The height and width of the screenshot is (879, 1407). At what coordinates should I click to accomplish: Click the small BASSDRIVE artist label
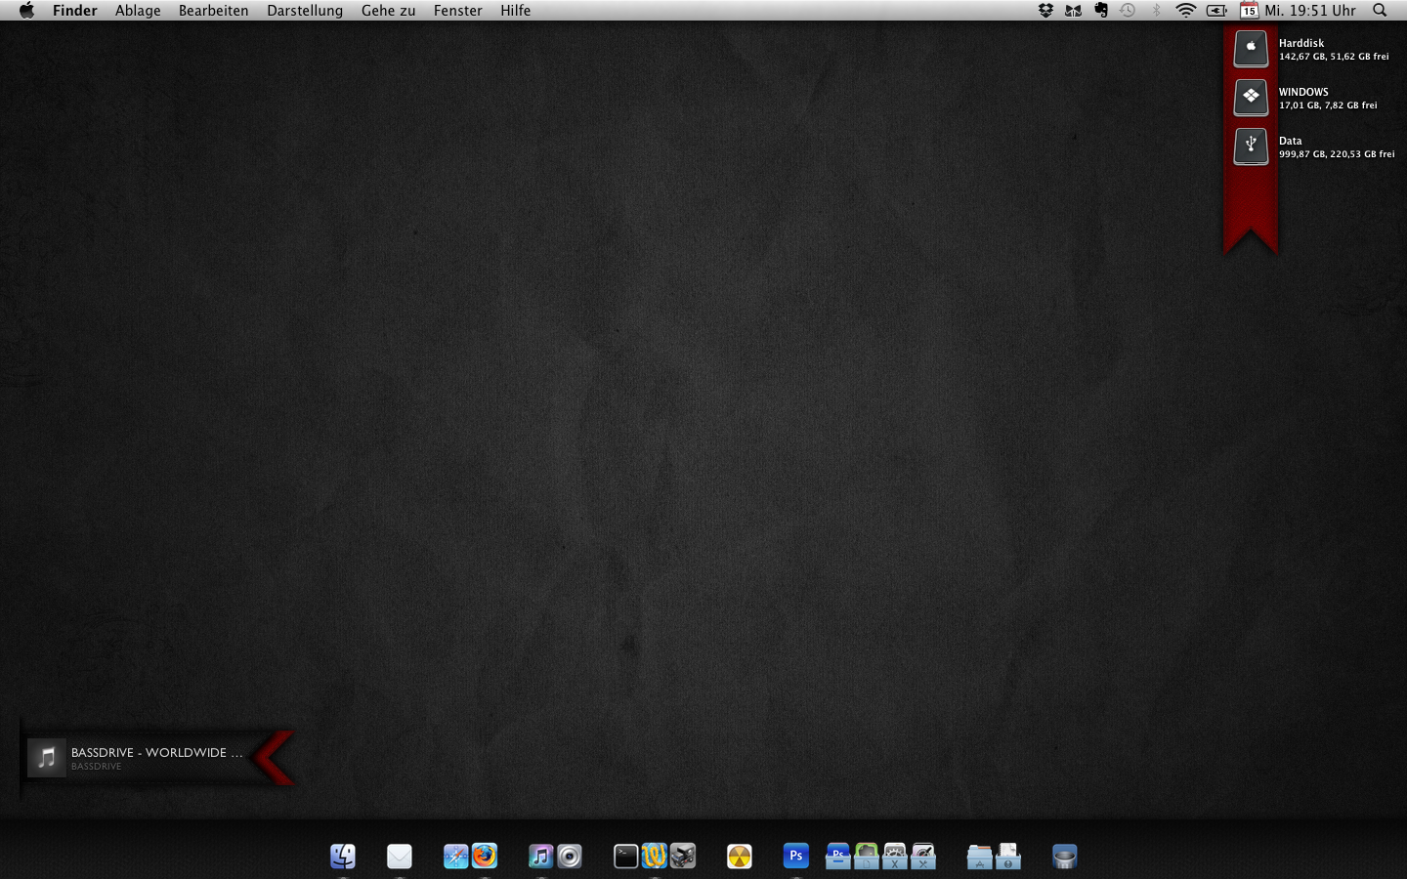pos(96,767)
